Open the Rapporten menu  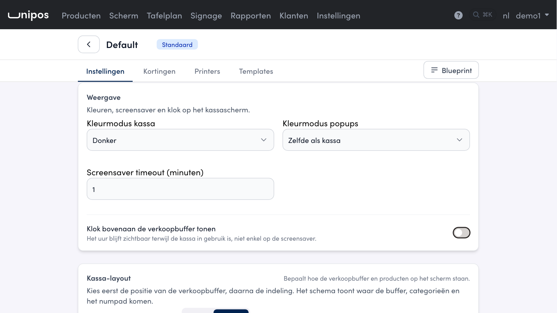click(x=251, y=16)
